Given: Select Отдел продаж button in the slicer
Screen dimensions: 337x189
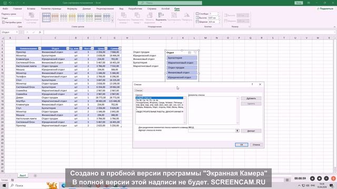Looking at the screenshot, I should [182, 68].
